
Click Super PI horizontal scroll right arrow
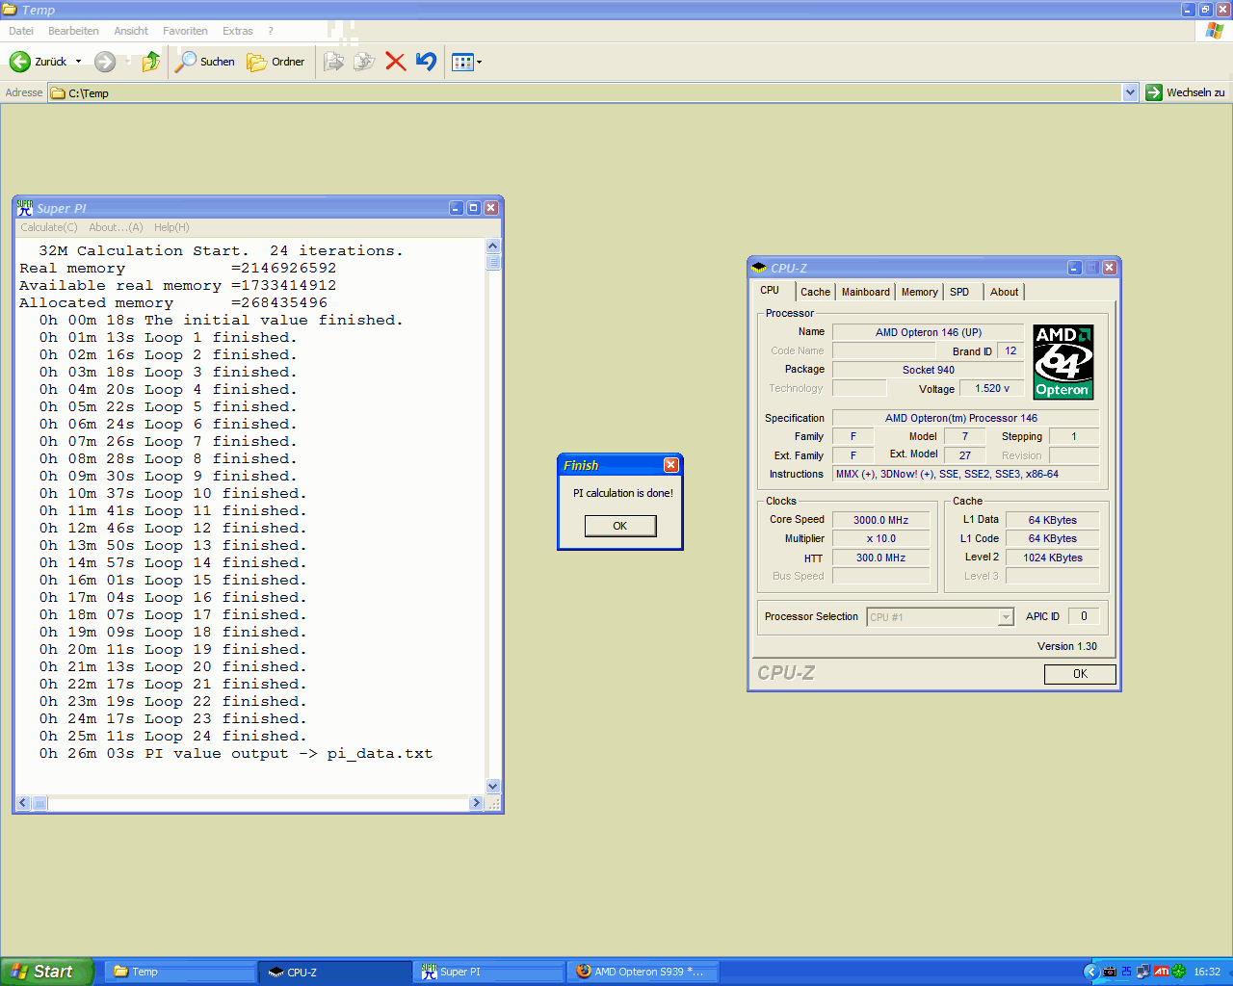click(476, 803)
